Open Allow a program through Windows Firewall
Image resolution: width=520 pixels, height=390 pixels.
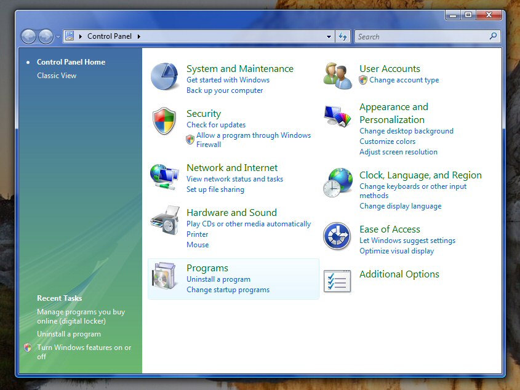254,140
